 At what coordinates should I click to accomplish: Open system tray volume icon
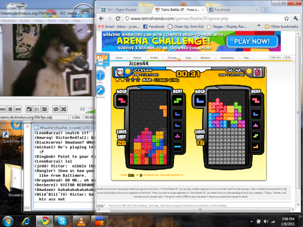pos(266,221)
